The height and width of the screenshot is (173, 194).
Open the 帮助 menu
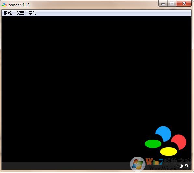coord(32,13)
